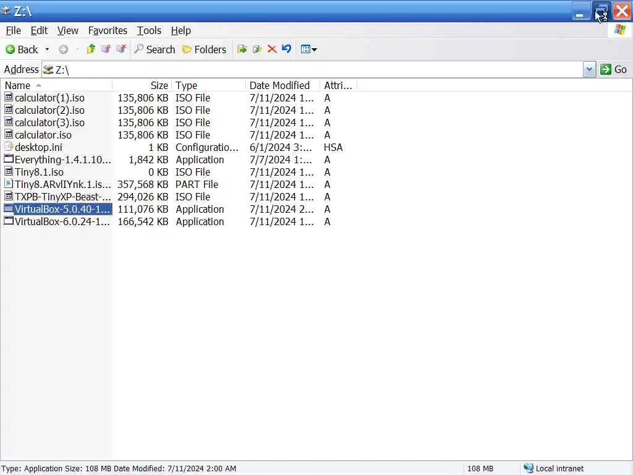The width and height of the screenshot is (633, 475).
Task: Click the Copy To toolbar icon
Action: (257, 49)
